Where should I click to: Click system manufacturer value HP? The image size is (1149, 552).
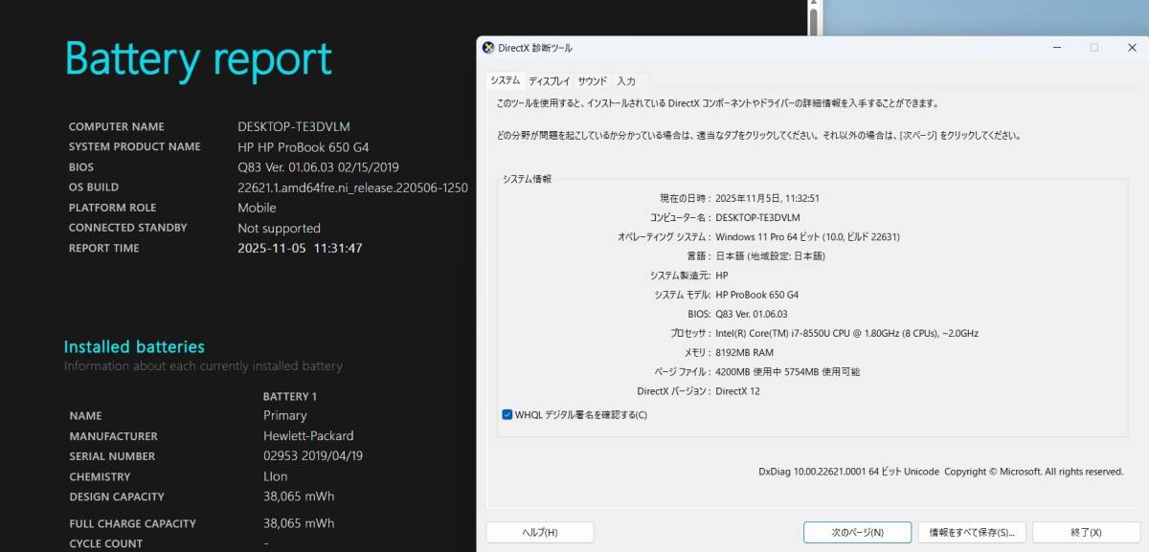point(721,276)
